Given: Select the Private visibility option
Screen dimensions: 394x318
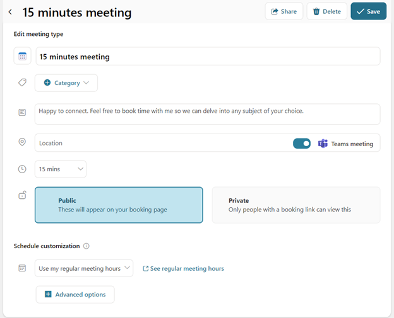Looking at the screenshot, I should pos(296,205).
